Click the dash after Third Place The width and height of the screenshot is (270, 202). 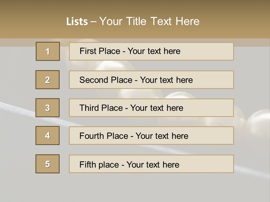pyautogui.click(x=126, y=108)
